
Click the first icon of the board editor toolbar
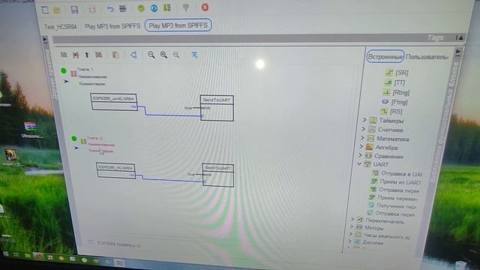(x=64, y=55)
